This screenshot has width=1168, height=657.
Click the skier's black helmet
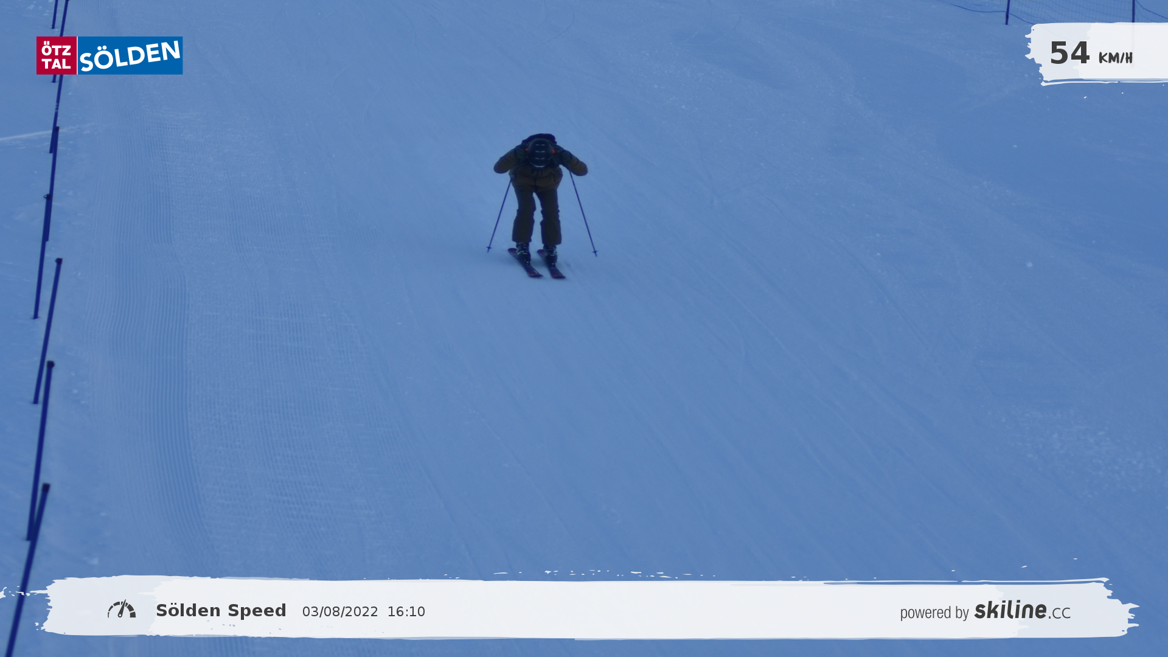(540, 152)
